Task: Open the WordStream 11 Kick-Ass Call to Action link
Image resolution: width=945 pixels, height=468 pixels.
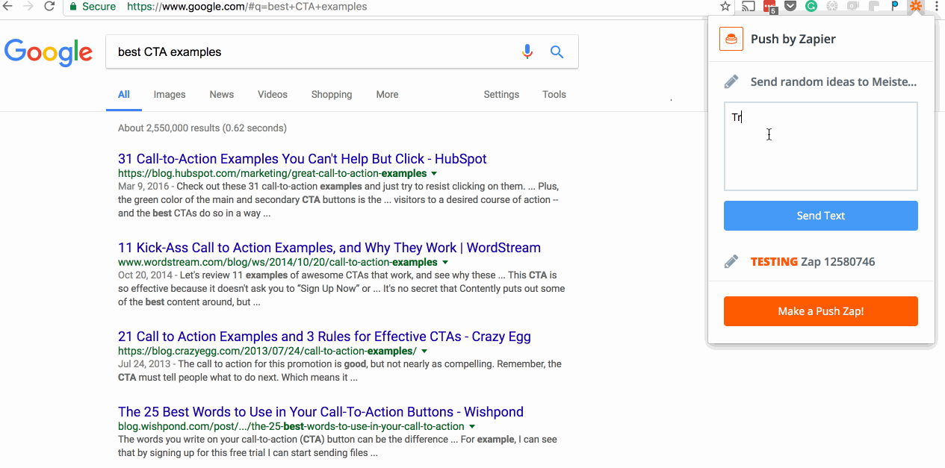Action: pos(329,247)
